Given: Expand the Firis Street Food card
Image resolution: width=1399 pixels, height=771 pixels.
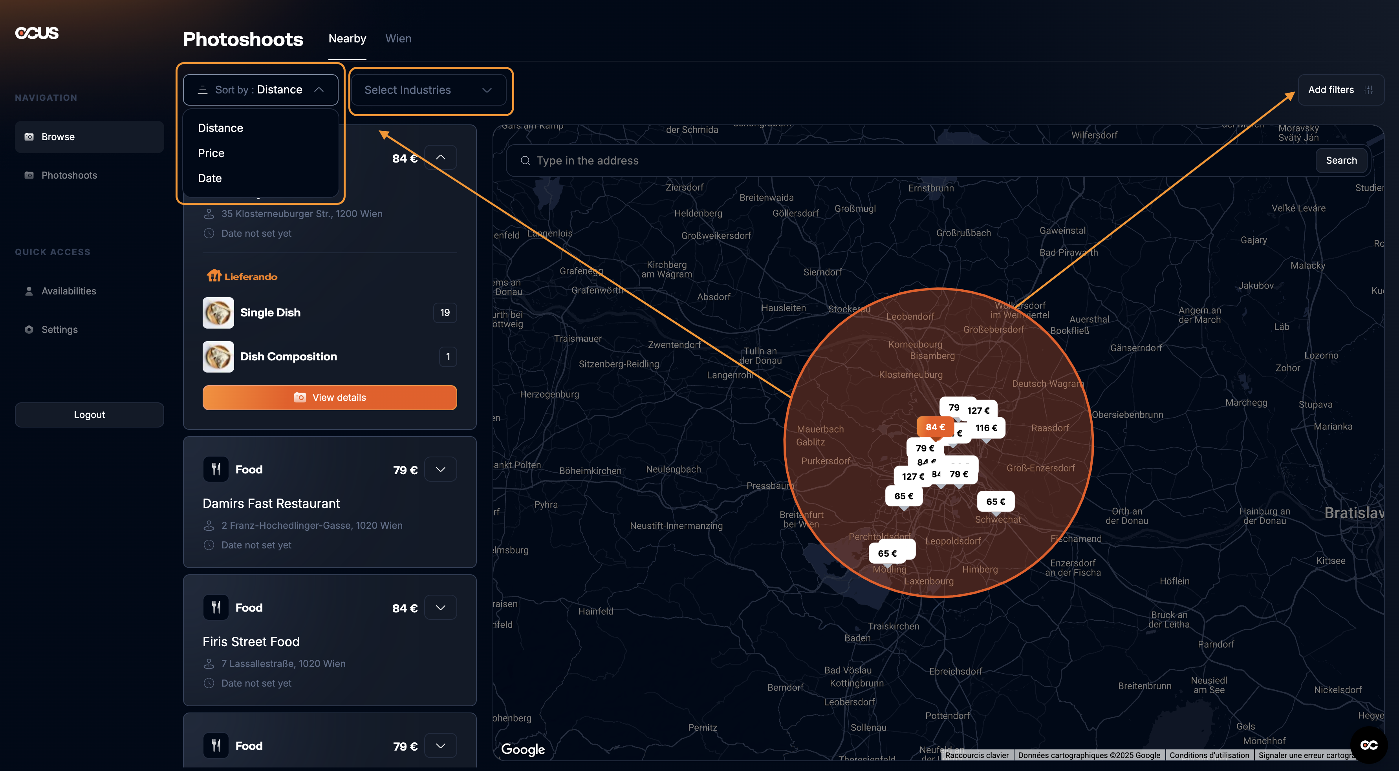Looking at the screenshot, I should coord(440,608).
